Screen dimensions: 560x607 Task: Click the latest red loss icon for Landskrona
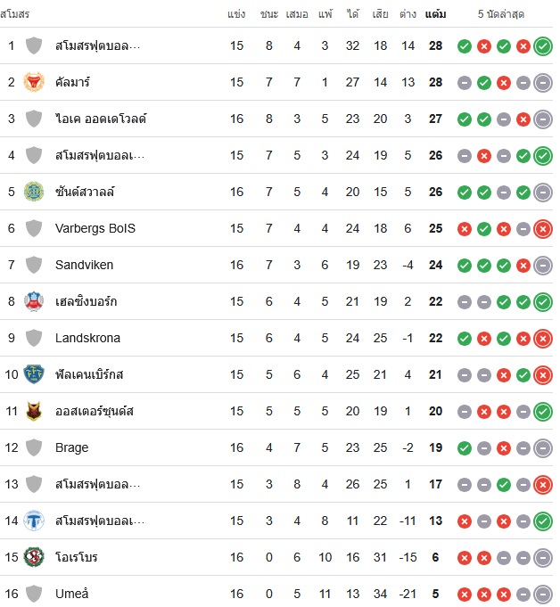click(543, 339)
